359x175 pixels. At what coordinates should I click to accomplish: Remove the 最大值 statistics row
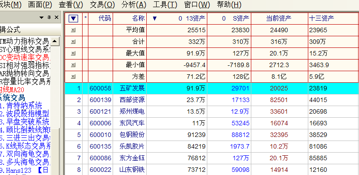73,53
